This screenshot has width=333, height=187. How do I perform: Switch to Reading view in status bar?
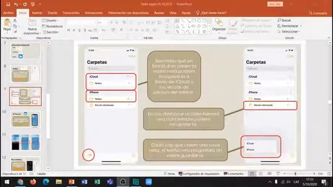pos(270,173)
